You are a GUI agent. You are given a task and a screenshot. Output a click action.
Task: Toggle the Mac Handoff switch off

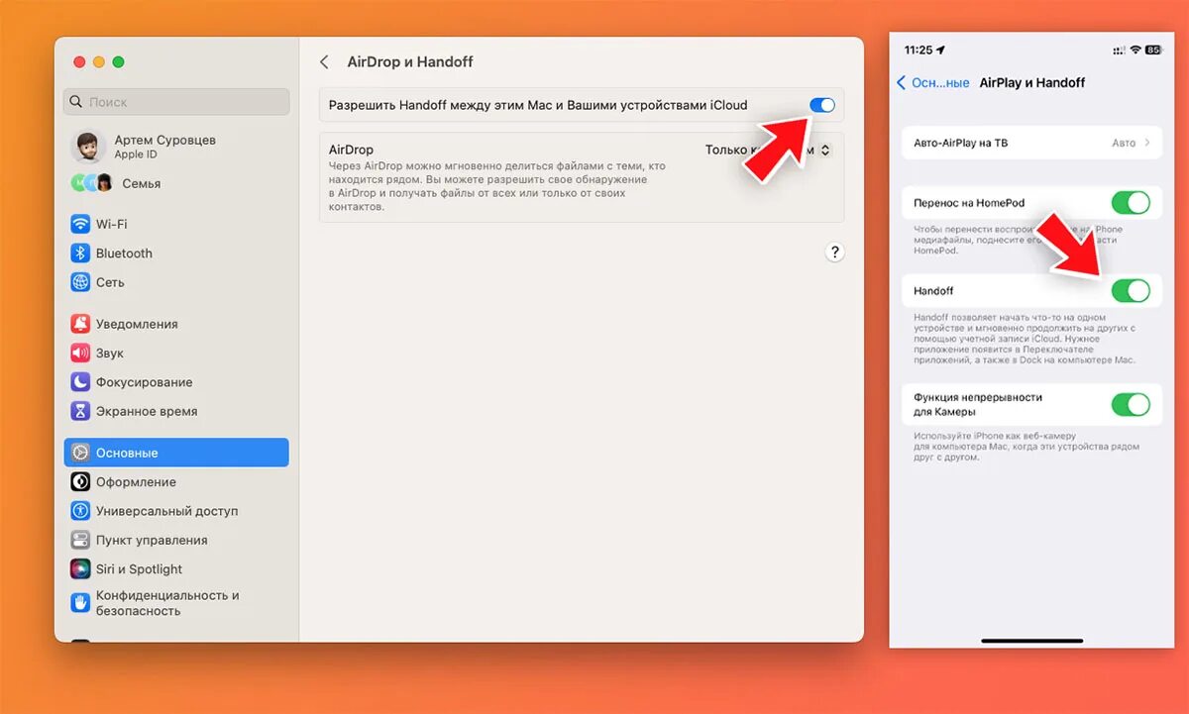click(821, 105)
